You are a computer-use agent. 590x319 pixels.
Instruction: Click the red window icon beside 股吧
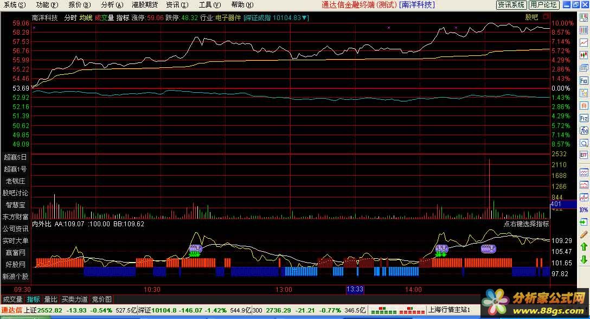(546, 17)
